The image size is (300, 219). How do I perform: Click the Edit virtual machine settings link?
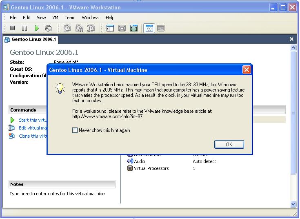tap(33, 128)
